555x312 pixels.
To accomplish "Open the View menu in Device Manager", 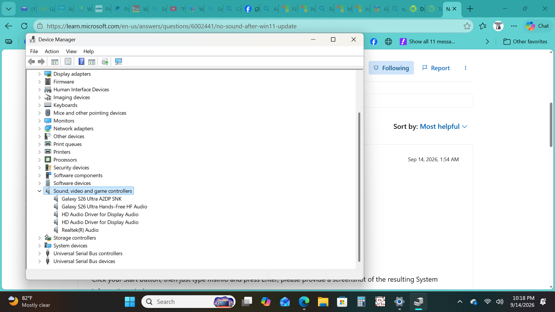I will pos(71,51).
